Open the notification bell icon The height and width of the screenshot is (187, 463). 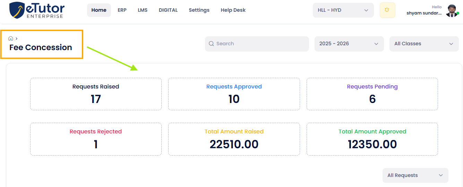[387, 10]
